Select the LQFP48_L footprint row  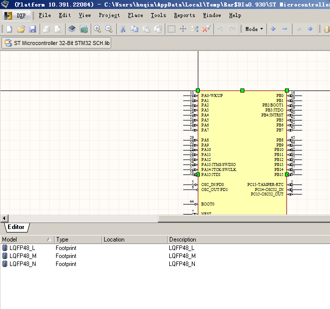click(x=165, y=248)
